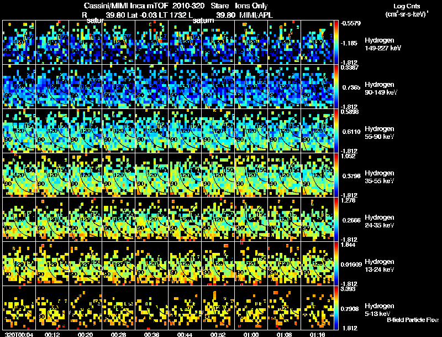442x337 pixels.
Task: Click the Hydrogen 90-149 keV color bar
Action: pyautogui.click(x=336, y=87)
